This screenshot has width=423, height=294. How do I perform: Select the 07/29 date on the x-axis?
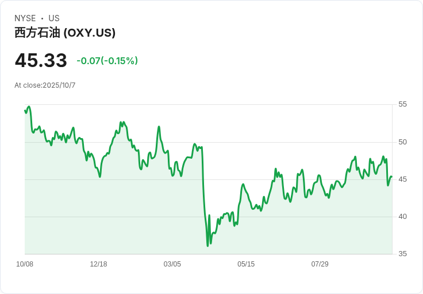click(320, 264)
